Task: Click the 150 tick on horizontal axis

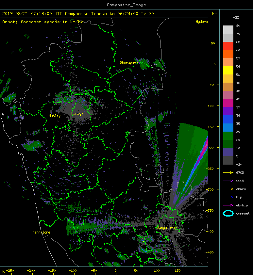Action: [x=177, y=271]
